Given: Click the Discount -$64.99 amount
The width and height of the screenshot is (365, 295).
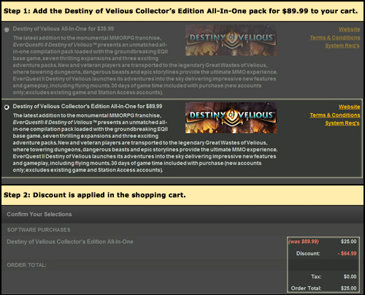Looking at the screenshot, I should coord(347,253).
